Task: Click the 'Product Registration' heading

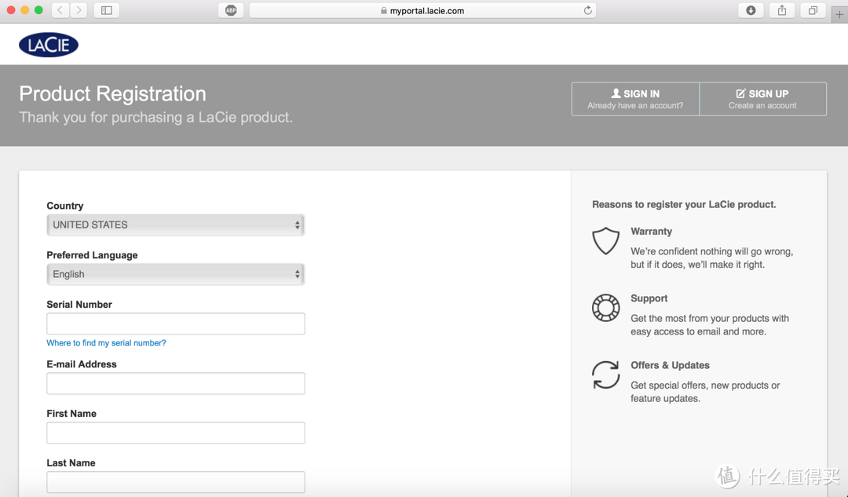Action: point(112,93)
